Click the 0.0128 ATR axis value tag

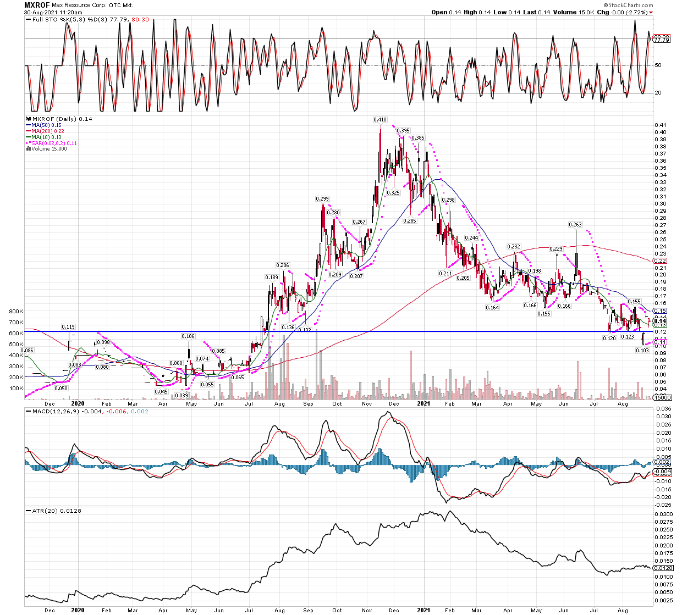pyautogui.click(x=663, y=568)
